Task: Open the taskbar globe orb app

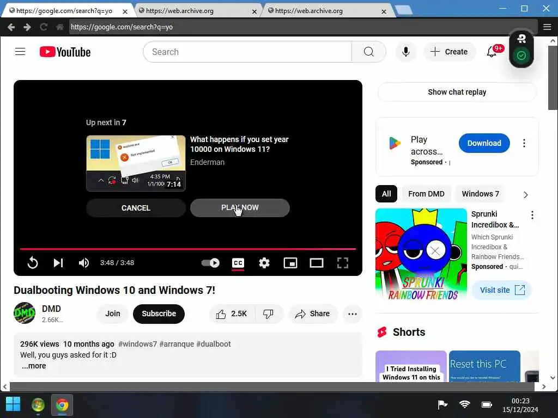Action: 38,405
